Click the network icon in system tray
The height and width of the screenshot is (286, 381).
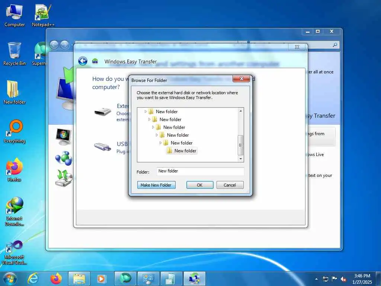coord(325,279)
